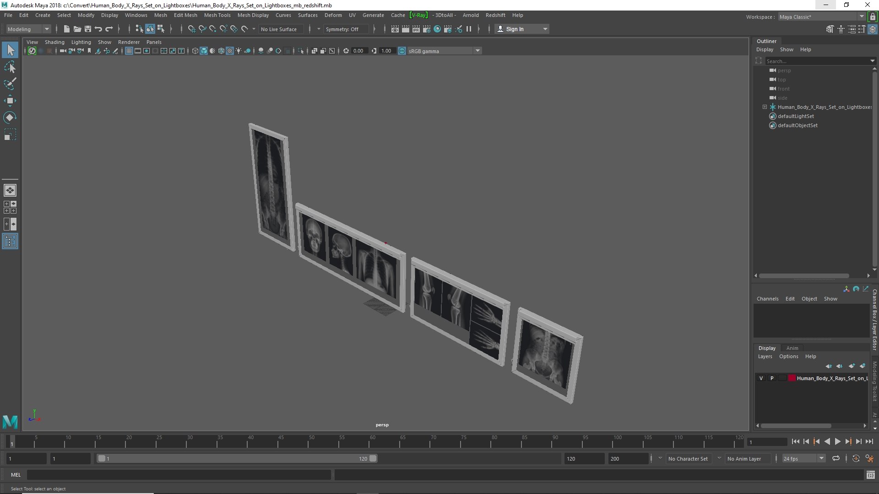The width and height of the screenshot is (879, 494).
Task: Expand the Human_Body_X_Rays_Set_on_Lightboxes outliner node
Action: (765, 107)
